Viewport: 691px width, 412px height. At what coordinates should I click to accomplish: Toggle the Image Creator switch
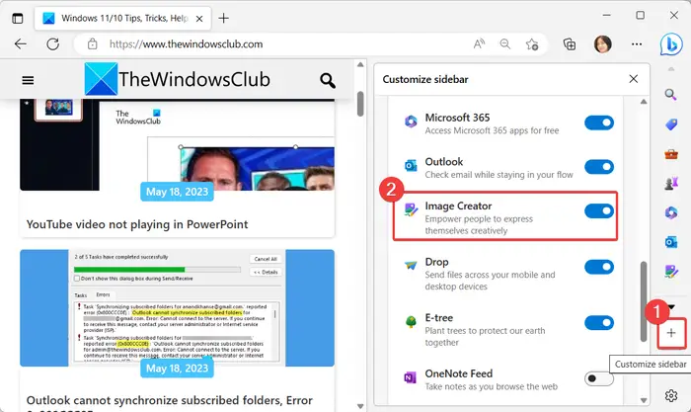[x=599, y=211]
